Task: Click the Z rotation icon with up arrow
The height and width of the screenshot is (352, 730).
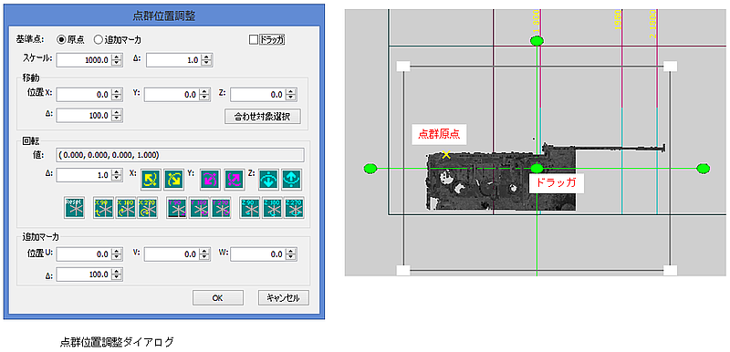Action: point(292,179)
